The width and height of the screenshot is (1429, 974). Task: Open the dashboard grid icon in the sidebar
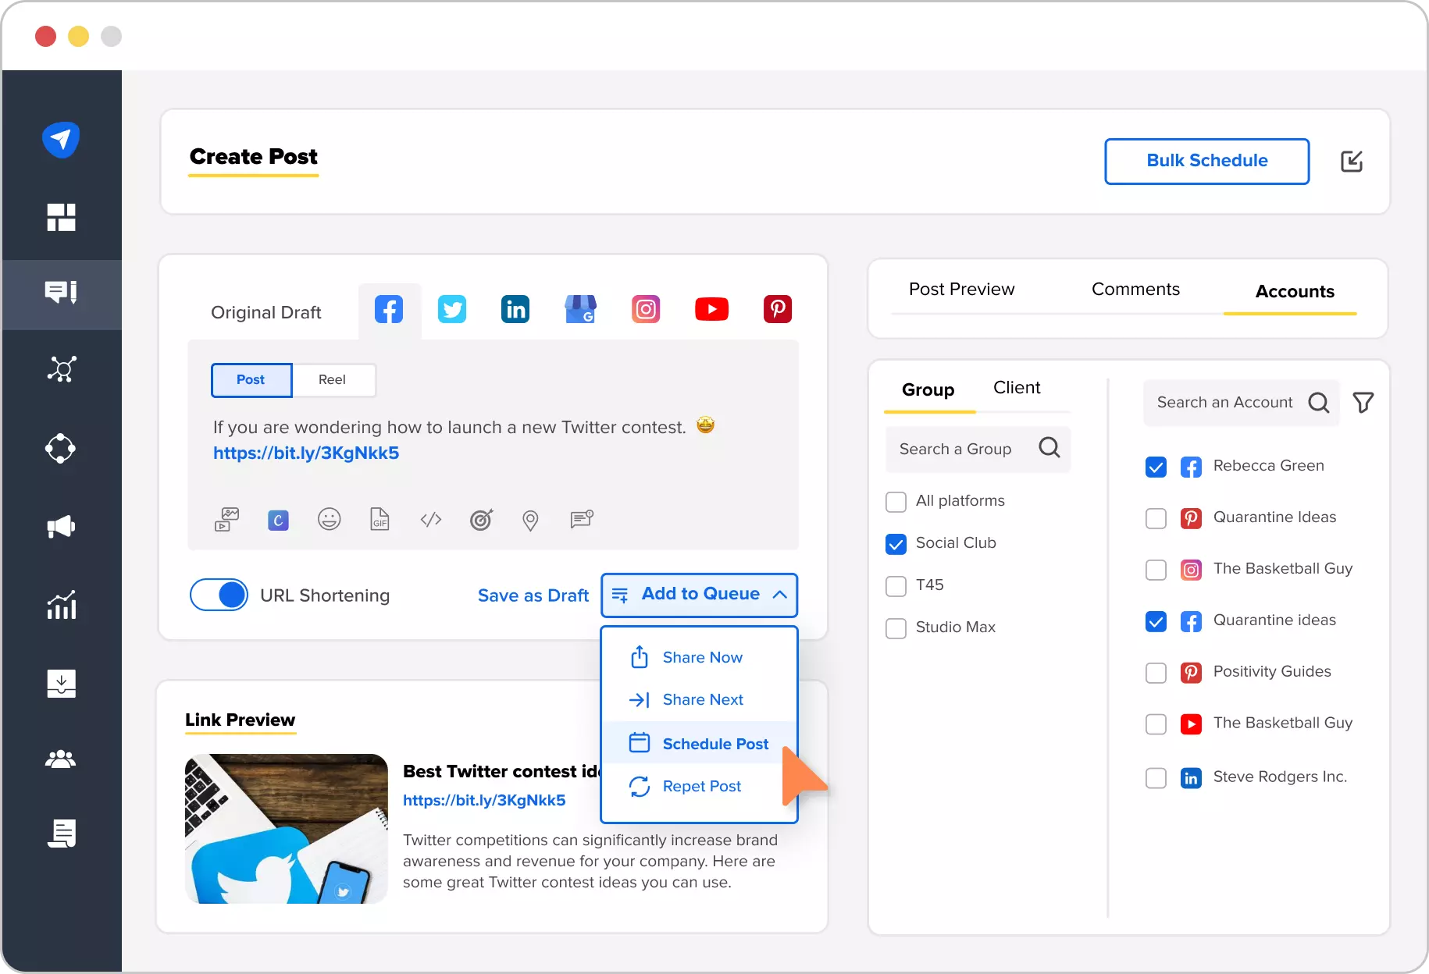[61, 218]
